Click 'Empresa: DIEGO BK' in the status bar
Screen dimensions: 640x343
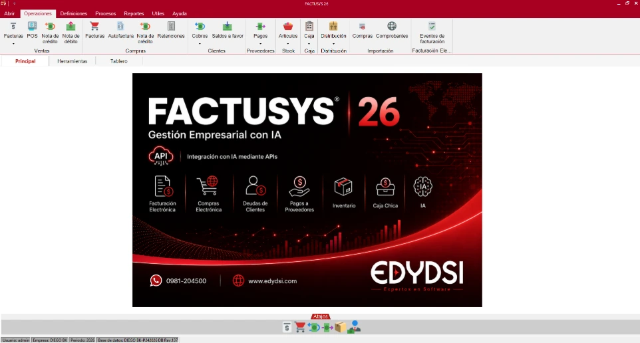pyautogui.click(x=50, y=340)
